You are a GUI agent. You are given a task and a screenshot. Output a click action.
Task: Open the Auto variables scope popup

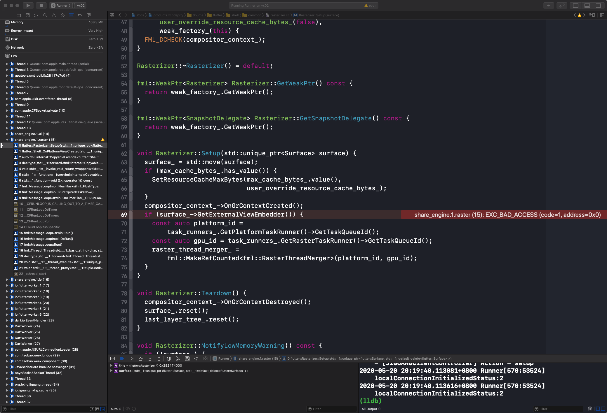pos(116,409)
